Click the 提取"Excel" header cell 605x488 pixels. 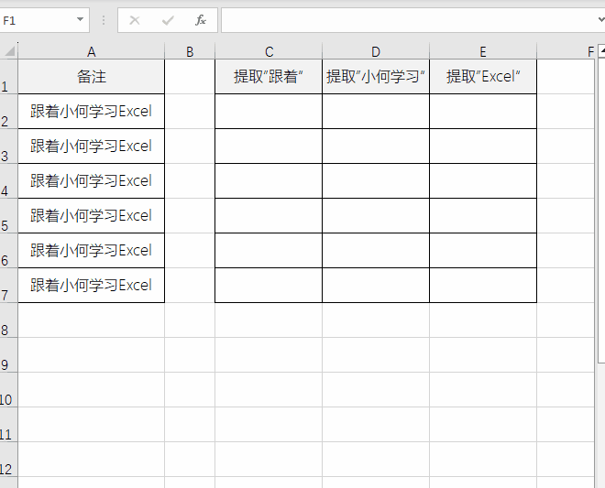point(483,77)
